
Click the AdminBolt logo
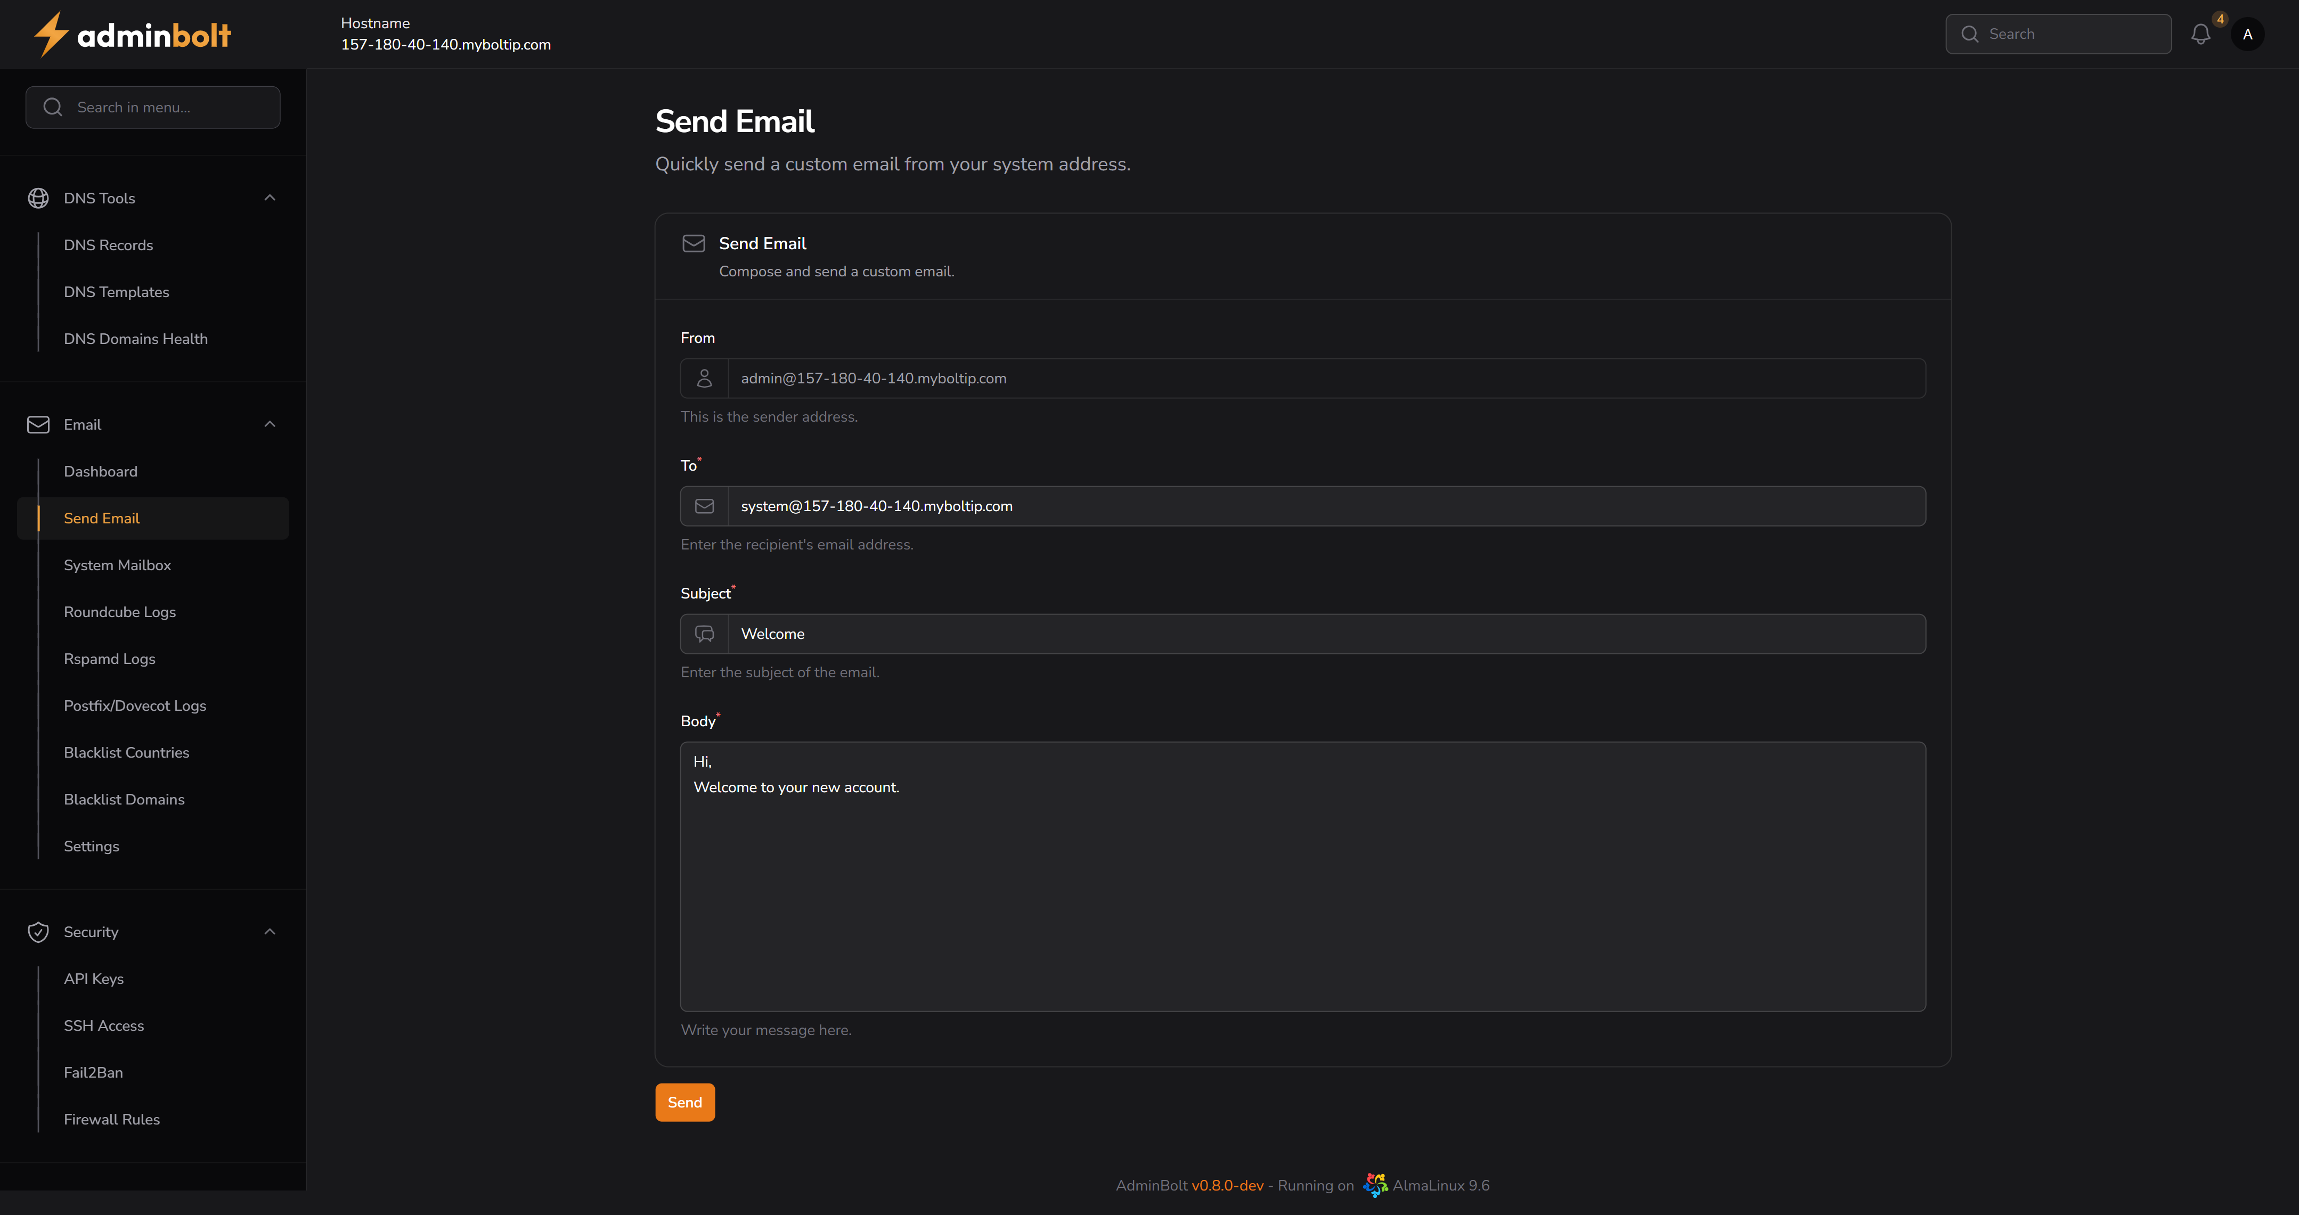tap(132, 34)
